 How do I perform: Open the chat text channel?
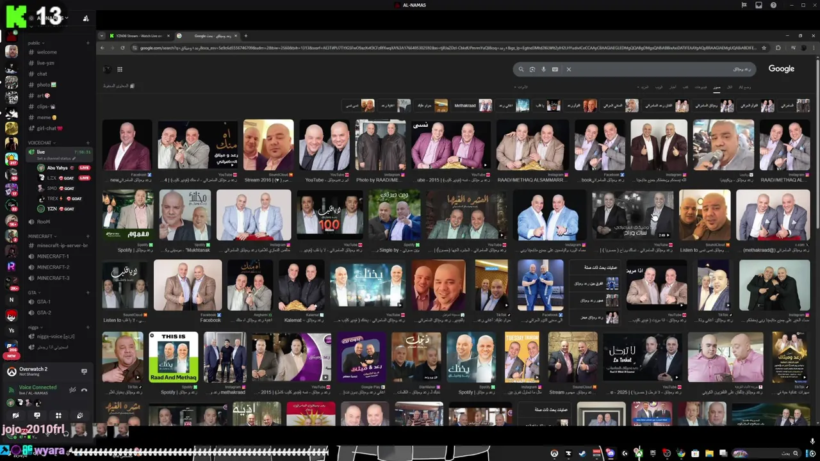pos(58,74)
